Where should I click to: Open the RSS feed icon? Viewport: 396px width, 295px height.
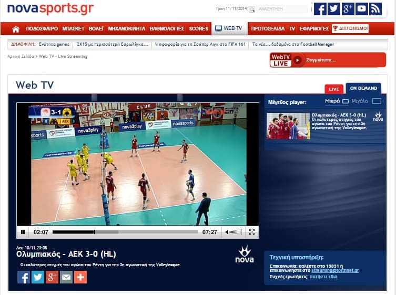click(x=375, y=9)
